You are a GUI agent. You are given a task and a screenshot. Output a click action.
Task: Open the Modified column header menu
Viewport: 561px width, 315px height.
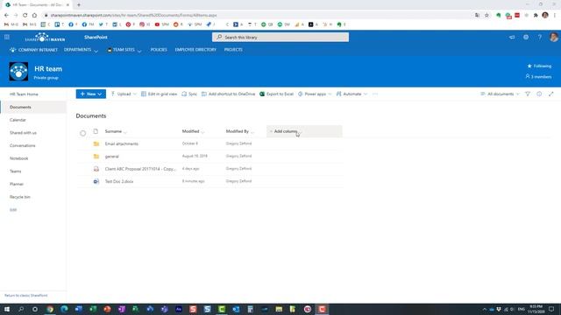tap(193, 131)
